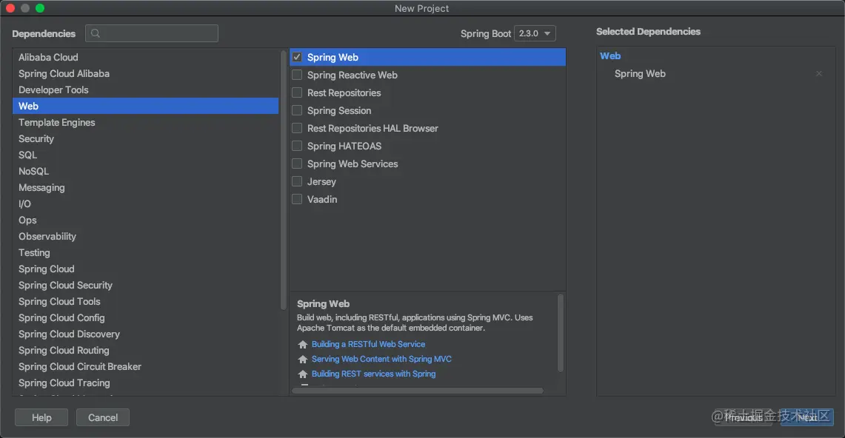
Task: Click home icon beside Building REST services guide
Action: click(302, 374)
